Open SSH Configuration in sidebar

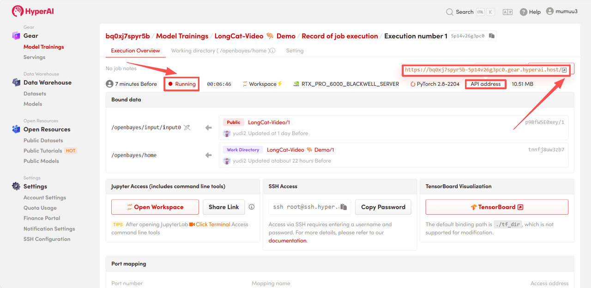[47, 239]
